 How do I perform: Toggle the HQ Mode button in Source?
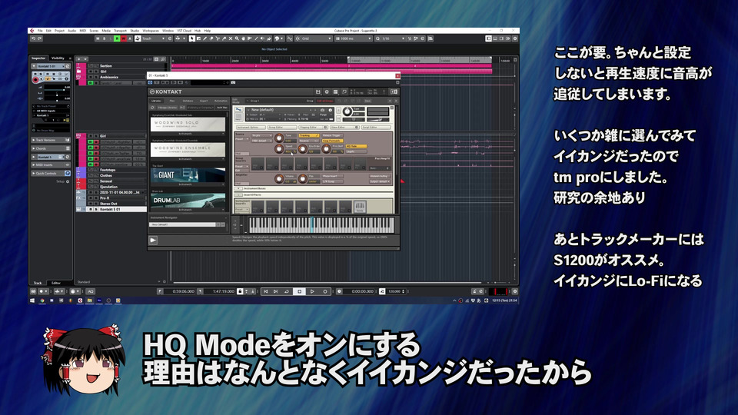pyautogui.click(x=356, y=146)
